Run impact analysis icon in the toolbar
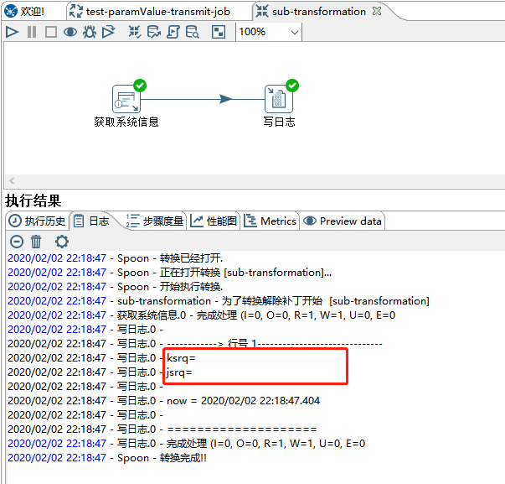 pyautogui.click(x=154, y=32)
